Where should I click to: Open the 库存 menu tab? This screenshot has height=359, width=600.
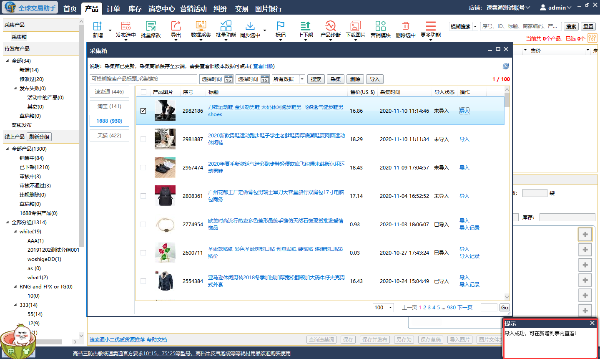(x=135, y=9)
